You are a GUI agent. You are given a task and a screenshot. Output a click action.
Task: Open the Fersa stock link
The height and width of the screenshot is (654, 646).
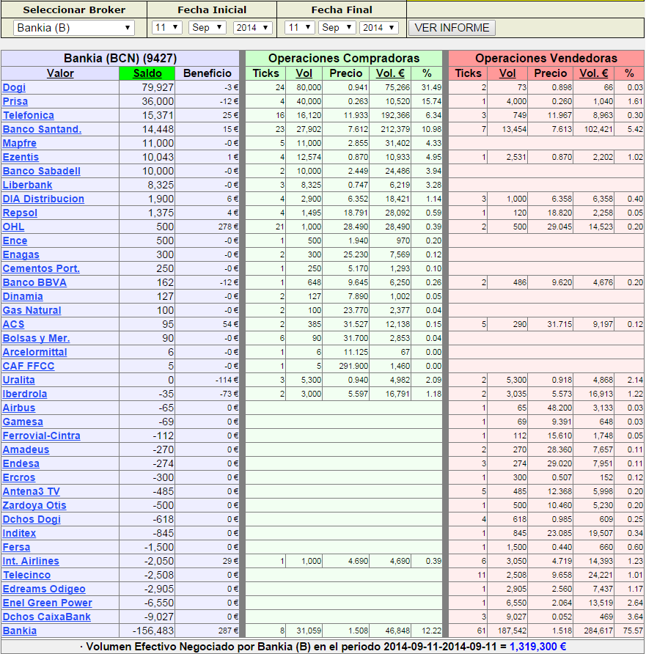[17, 547]
